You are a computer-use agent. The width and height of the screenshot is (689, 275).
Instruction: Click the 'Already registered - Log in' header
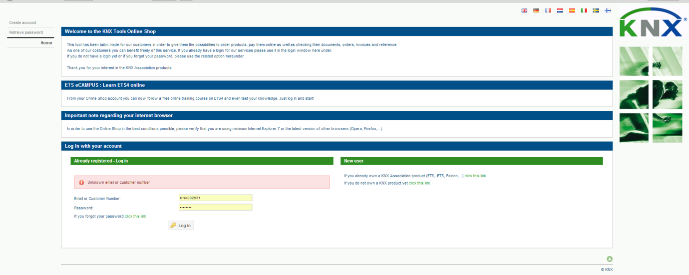(x=101, y=161)
